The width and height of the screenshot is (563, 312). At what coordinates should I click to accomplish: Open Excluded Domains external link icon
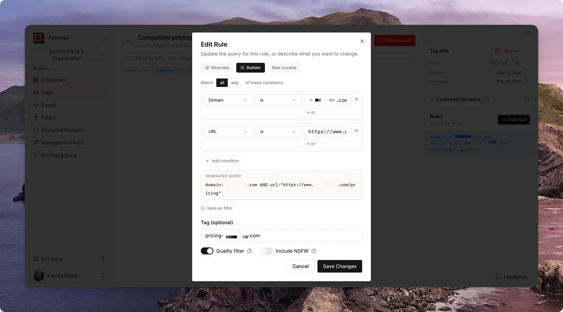tap(527, 99)
